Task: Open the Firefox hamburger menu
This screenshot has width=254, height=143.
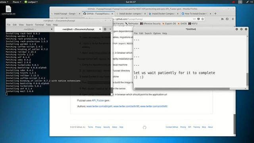Action: 233,19
